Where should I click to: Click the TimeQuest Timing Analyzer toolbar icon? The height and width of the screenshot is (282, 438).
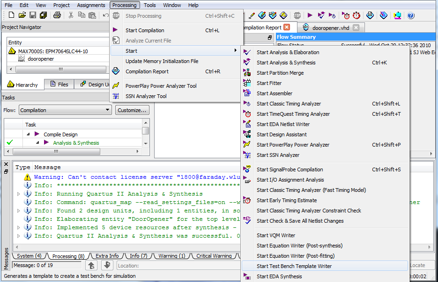356,15
